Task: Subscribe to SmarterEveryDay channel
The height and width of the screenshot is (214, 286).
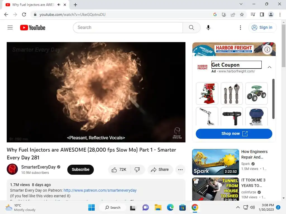Action: click(80, 170)
